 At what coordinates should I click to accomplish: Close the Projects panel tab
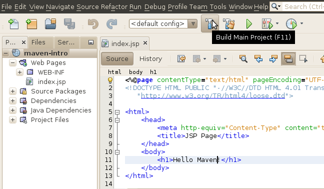tap(24, 42)
